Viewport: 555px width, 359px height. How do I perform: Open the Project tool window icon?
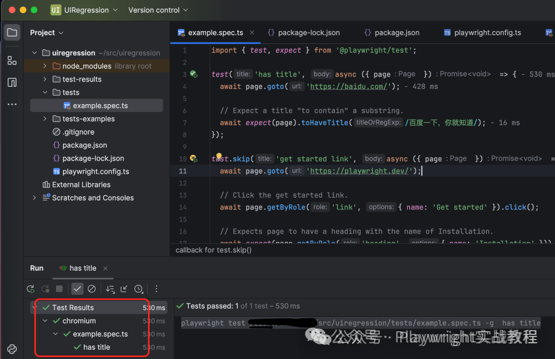point(12,33)
